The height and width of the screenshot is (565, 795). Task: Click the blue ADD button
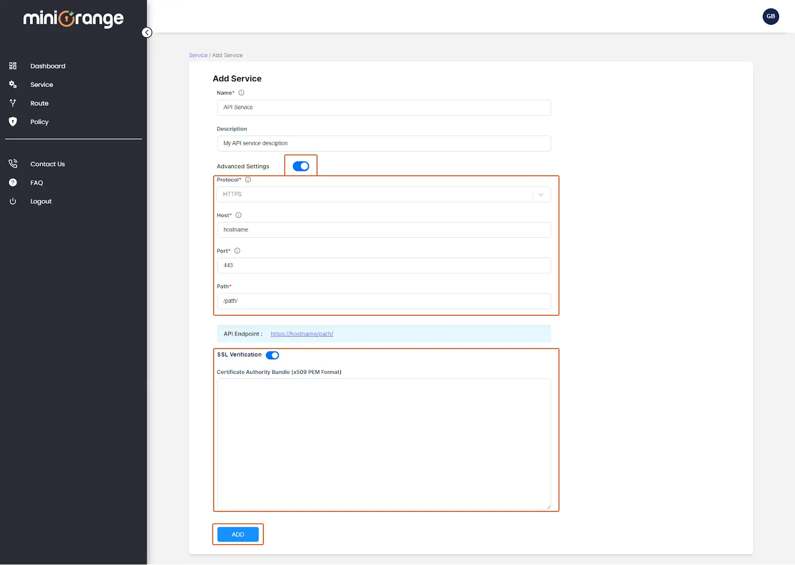click(x=238, y=534)
